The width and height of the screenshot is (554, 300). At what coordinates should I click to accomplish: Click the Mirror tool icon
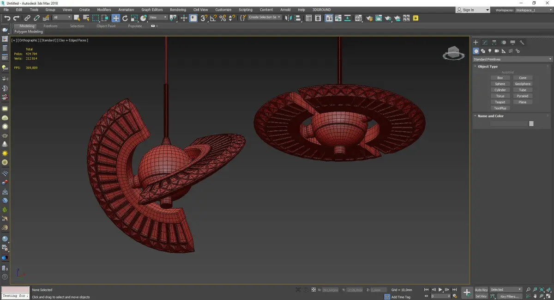coord(289,18)
